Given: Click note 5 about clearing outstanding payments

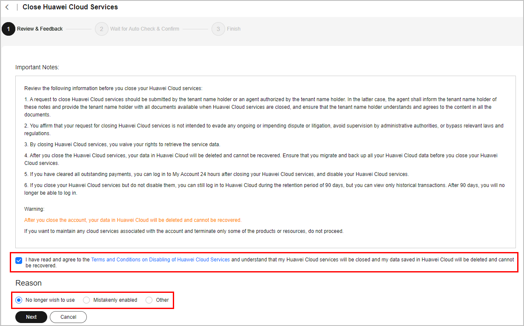Looking at the screenshot, I should (216, 174).
